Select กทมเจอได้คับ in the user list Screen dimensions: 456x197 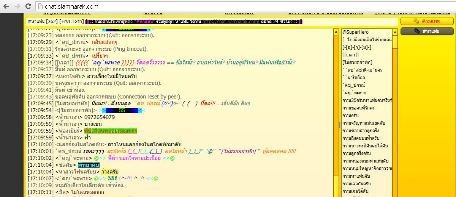[x=355, y=191]
